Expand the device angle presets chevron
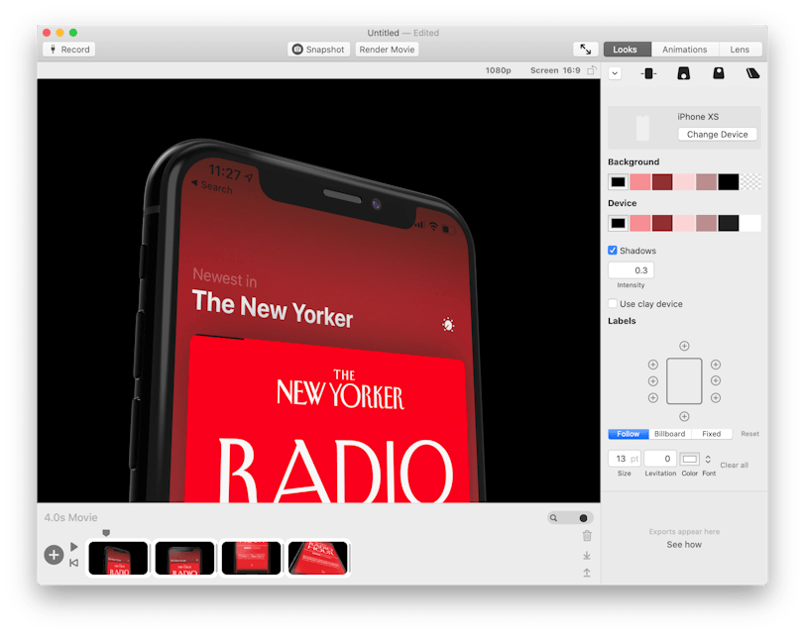The width and height of the screenshot is (805, 634). 615,73
